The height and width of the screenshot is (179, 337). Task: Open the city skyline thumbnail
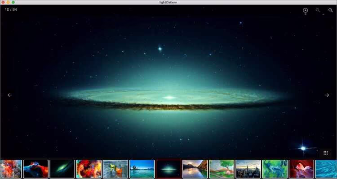(x=248, y=169)
